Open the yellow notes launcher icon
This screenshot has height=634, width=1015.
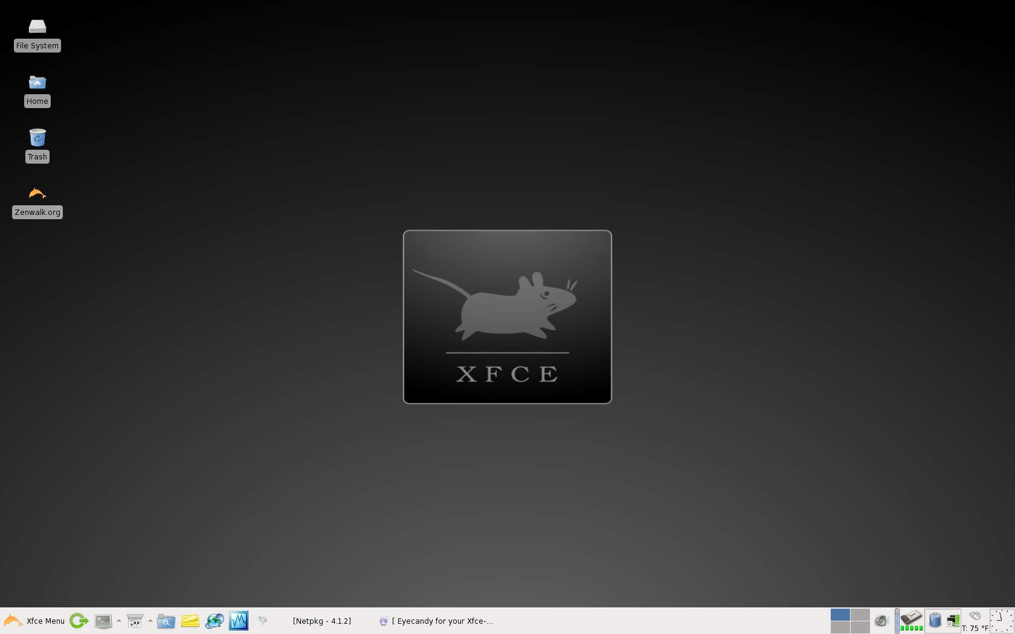click(x=190, y=621)
